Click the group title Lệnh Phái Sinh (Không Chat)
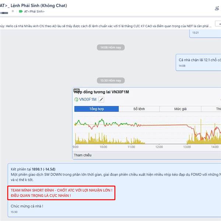The image size is (221, 221). pyautogui.click(x=39, y=6)
